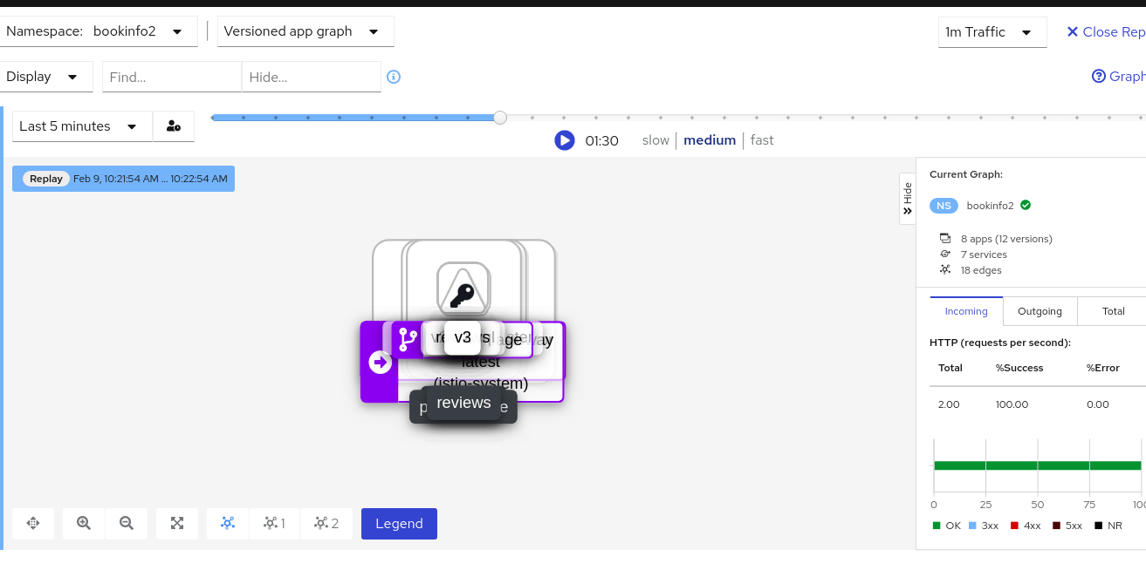Click the find/hide help info icon
The image size is (1146, 577).
pos(394,77)
